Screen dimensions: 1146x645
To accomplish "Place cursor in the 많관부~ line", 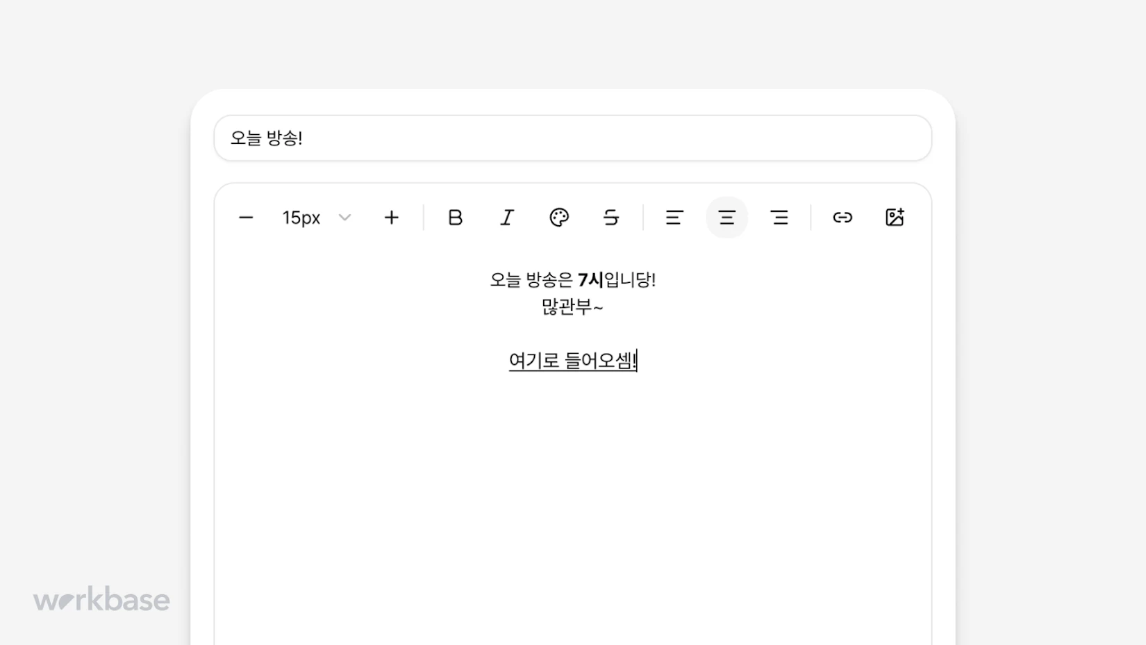I will point(572,307).
